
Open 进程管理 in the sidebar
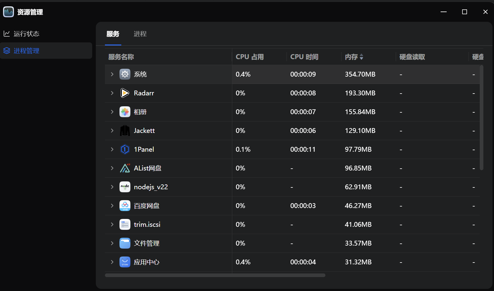26,51
